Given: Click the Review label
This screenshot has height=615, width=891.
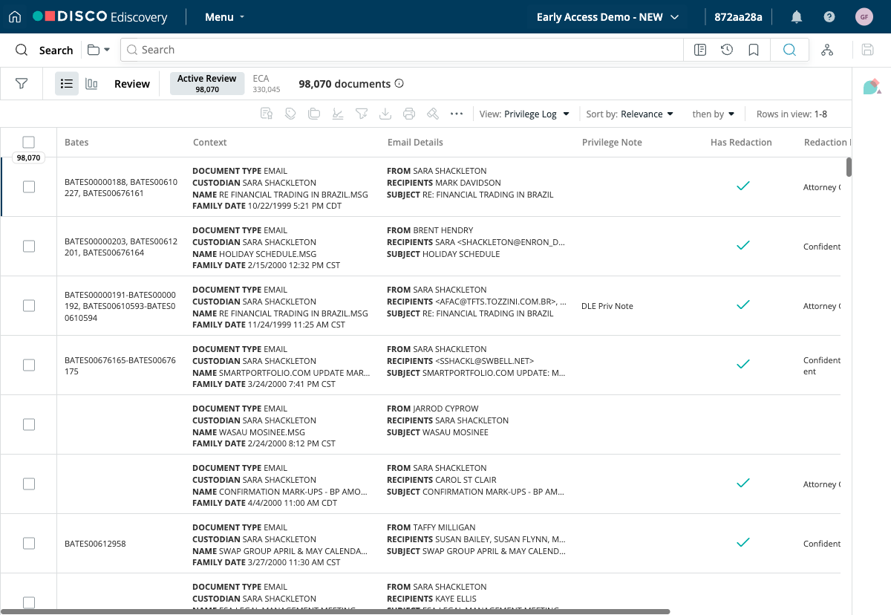Looking at the screenshot, I should [x=132, y=84].
